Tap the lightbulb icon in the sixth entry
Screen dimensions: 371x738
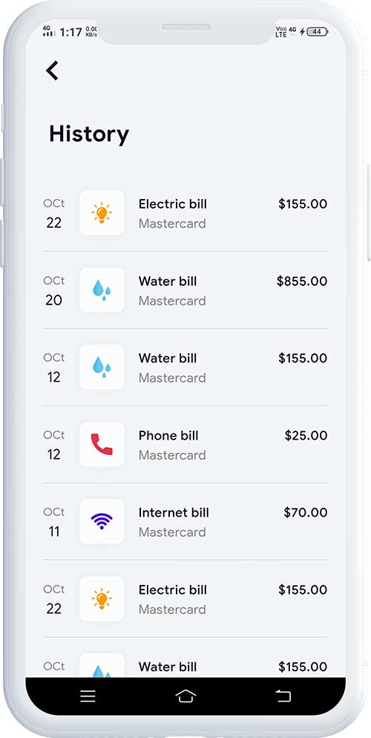pyautogui.click(x=102, y=598)
